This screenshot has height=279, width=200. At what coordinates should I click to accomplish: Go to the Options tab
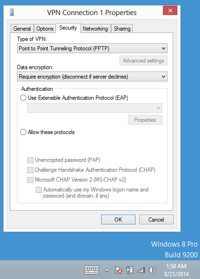45,29
